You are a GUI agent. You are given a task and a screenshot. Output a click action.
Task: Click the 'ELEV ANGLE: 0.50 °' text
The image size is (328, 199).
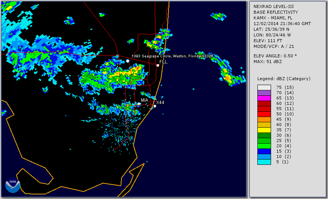(x=275, y=56)
